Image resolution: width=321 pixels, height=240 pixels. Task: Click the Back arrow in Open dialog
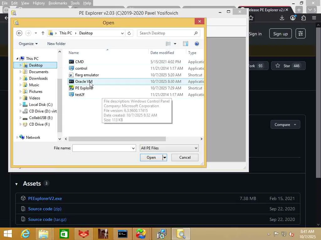pyautogui.click(x=19, y=33)
